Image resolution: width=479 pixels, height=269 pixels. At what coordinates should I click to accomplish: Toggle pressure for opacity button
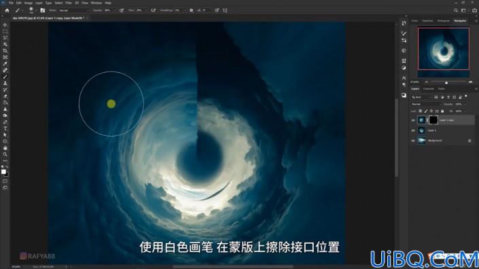(x=122, y=10)
